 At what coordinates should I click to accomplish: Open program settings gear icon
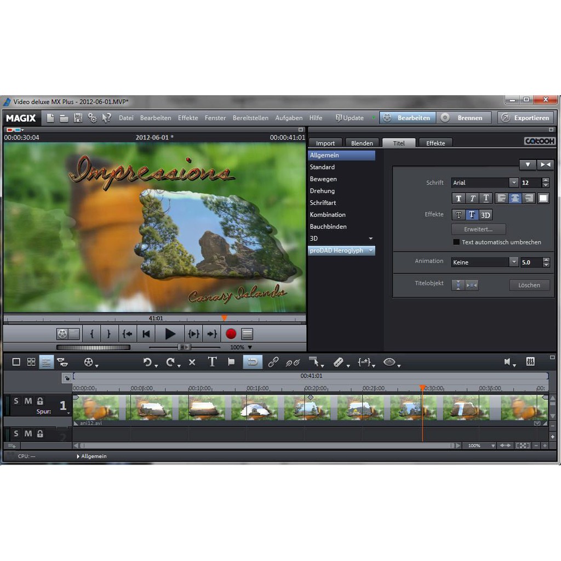(92, 118)
